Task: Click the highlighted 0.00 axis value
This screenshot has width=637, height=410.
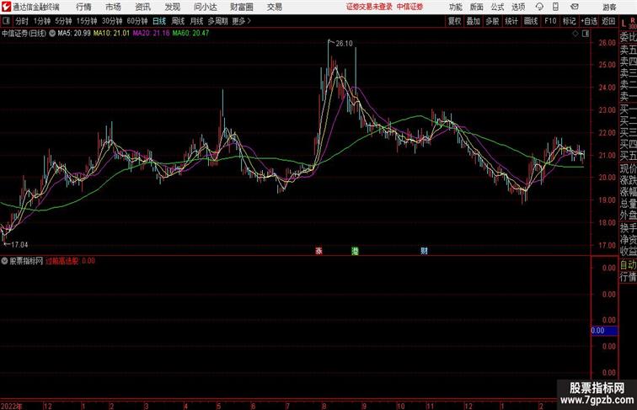Action: click(604, 331)
